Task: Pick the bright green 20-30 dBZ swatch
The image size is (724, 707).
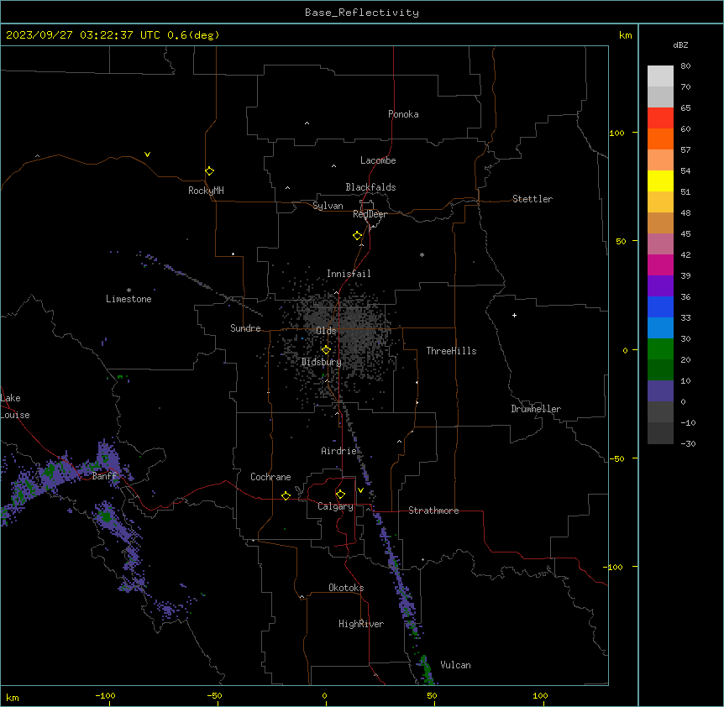Action: 660,349
